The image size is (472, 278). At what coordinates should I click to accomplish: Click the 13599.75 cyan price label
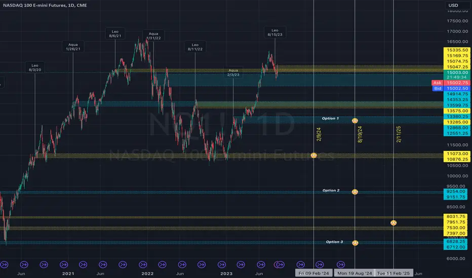457,105
